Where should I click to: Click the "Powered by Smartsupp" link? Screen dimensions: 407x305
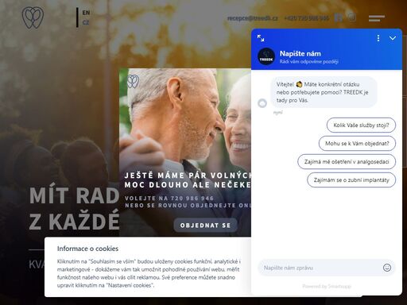pyautogui.click(x=327, y=286)
